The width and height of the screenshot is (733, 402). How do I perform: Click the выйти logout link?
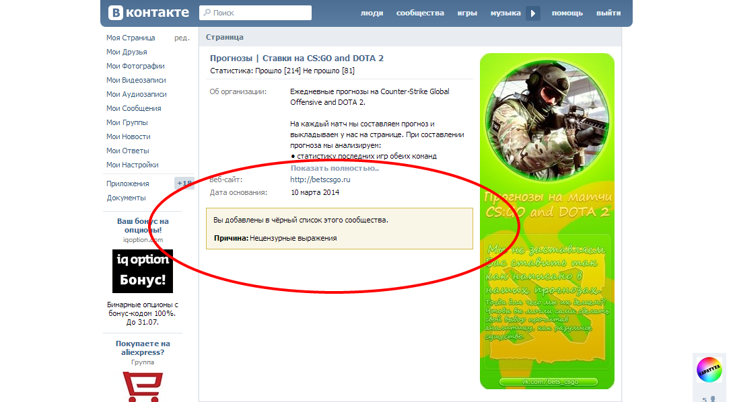(x=608, y=13)
